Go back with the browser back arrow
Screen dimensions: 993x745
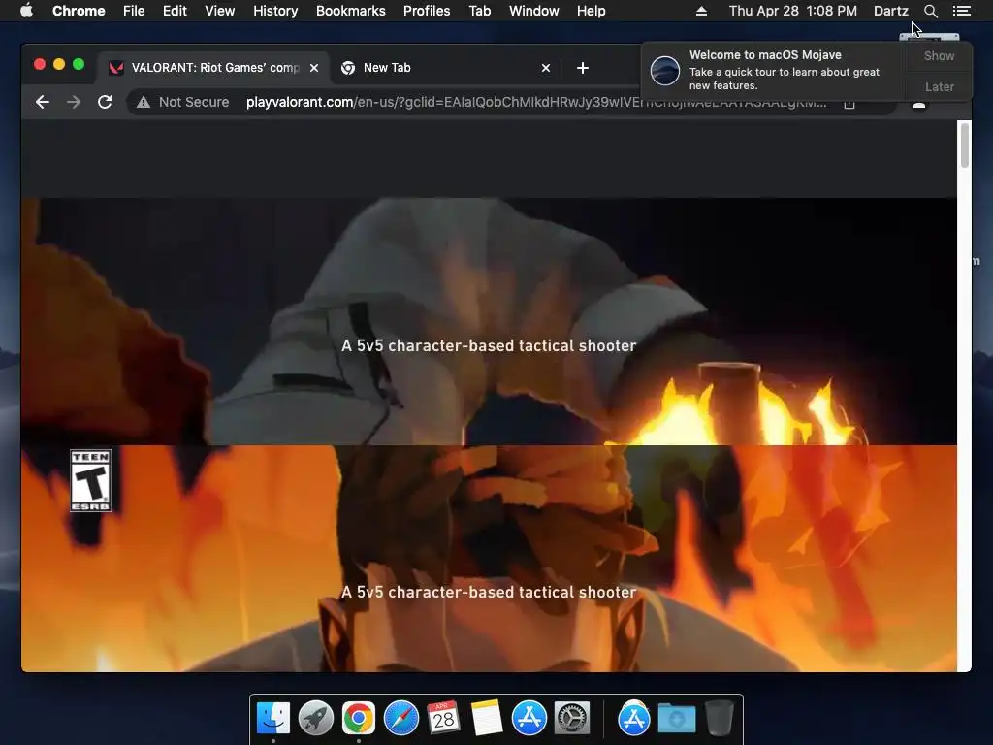click(43, 102)
